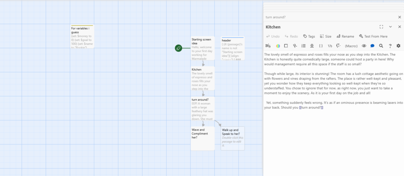Click Rename in passage toolbar

tap(345, 36)
